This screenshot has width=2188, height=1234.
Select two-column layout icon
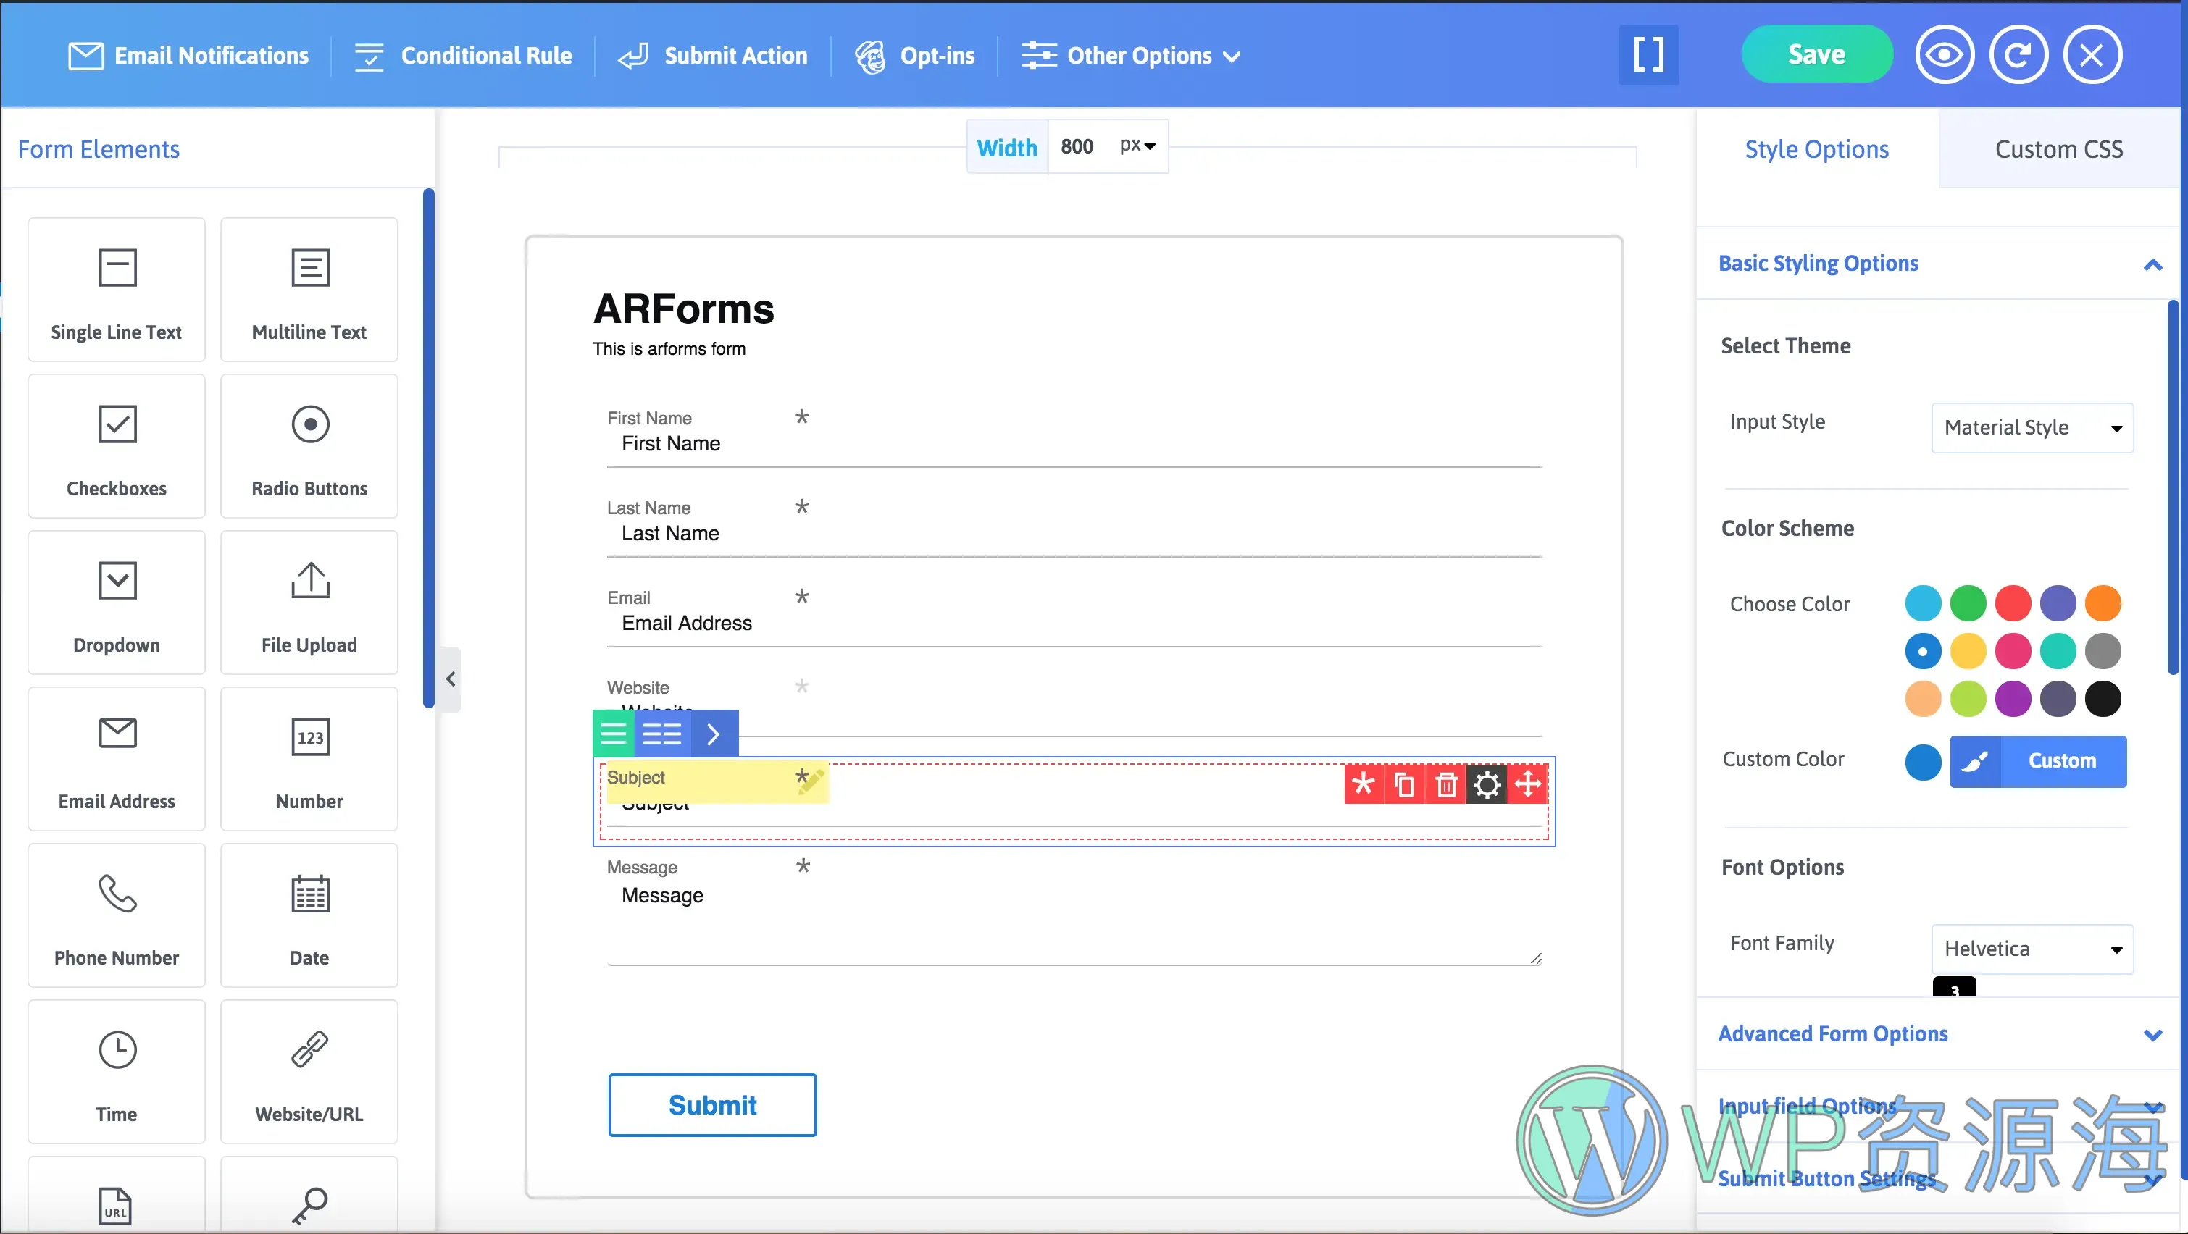click(661, 734)
